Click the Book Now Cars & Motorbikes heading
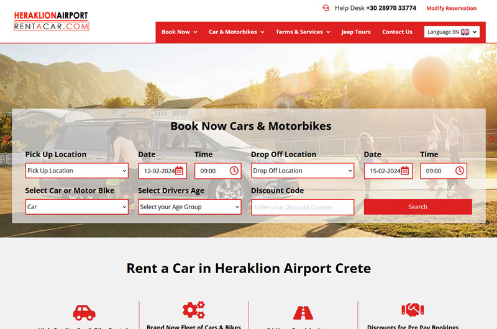Screen dimensions: 497x329 (251, 126)
